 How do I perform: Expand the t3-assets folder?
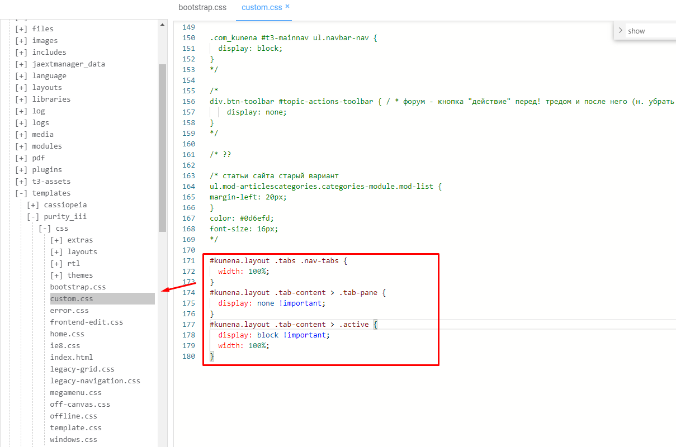21,182
